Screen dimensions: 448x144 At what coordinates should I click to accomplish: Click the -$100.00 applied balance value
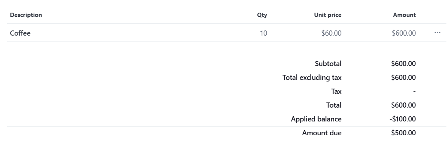pos(402,119)
